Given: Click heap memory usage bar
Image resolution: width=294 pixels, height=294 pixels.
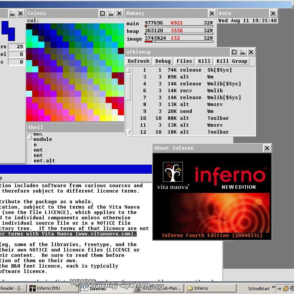Looking at the screenshot, I should pyautogui.click(x=179, y=34).
